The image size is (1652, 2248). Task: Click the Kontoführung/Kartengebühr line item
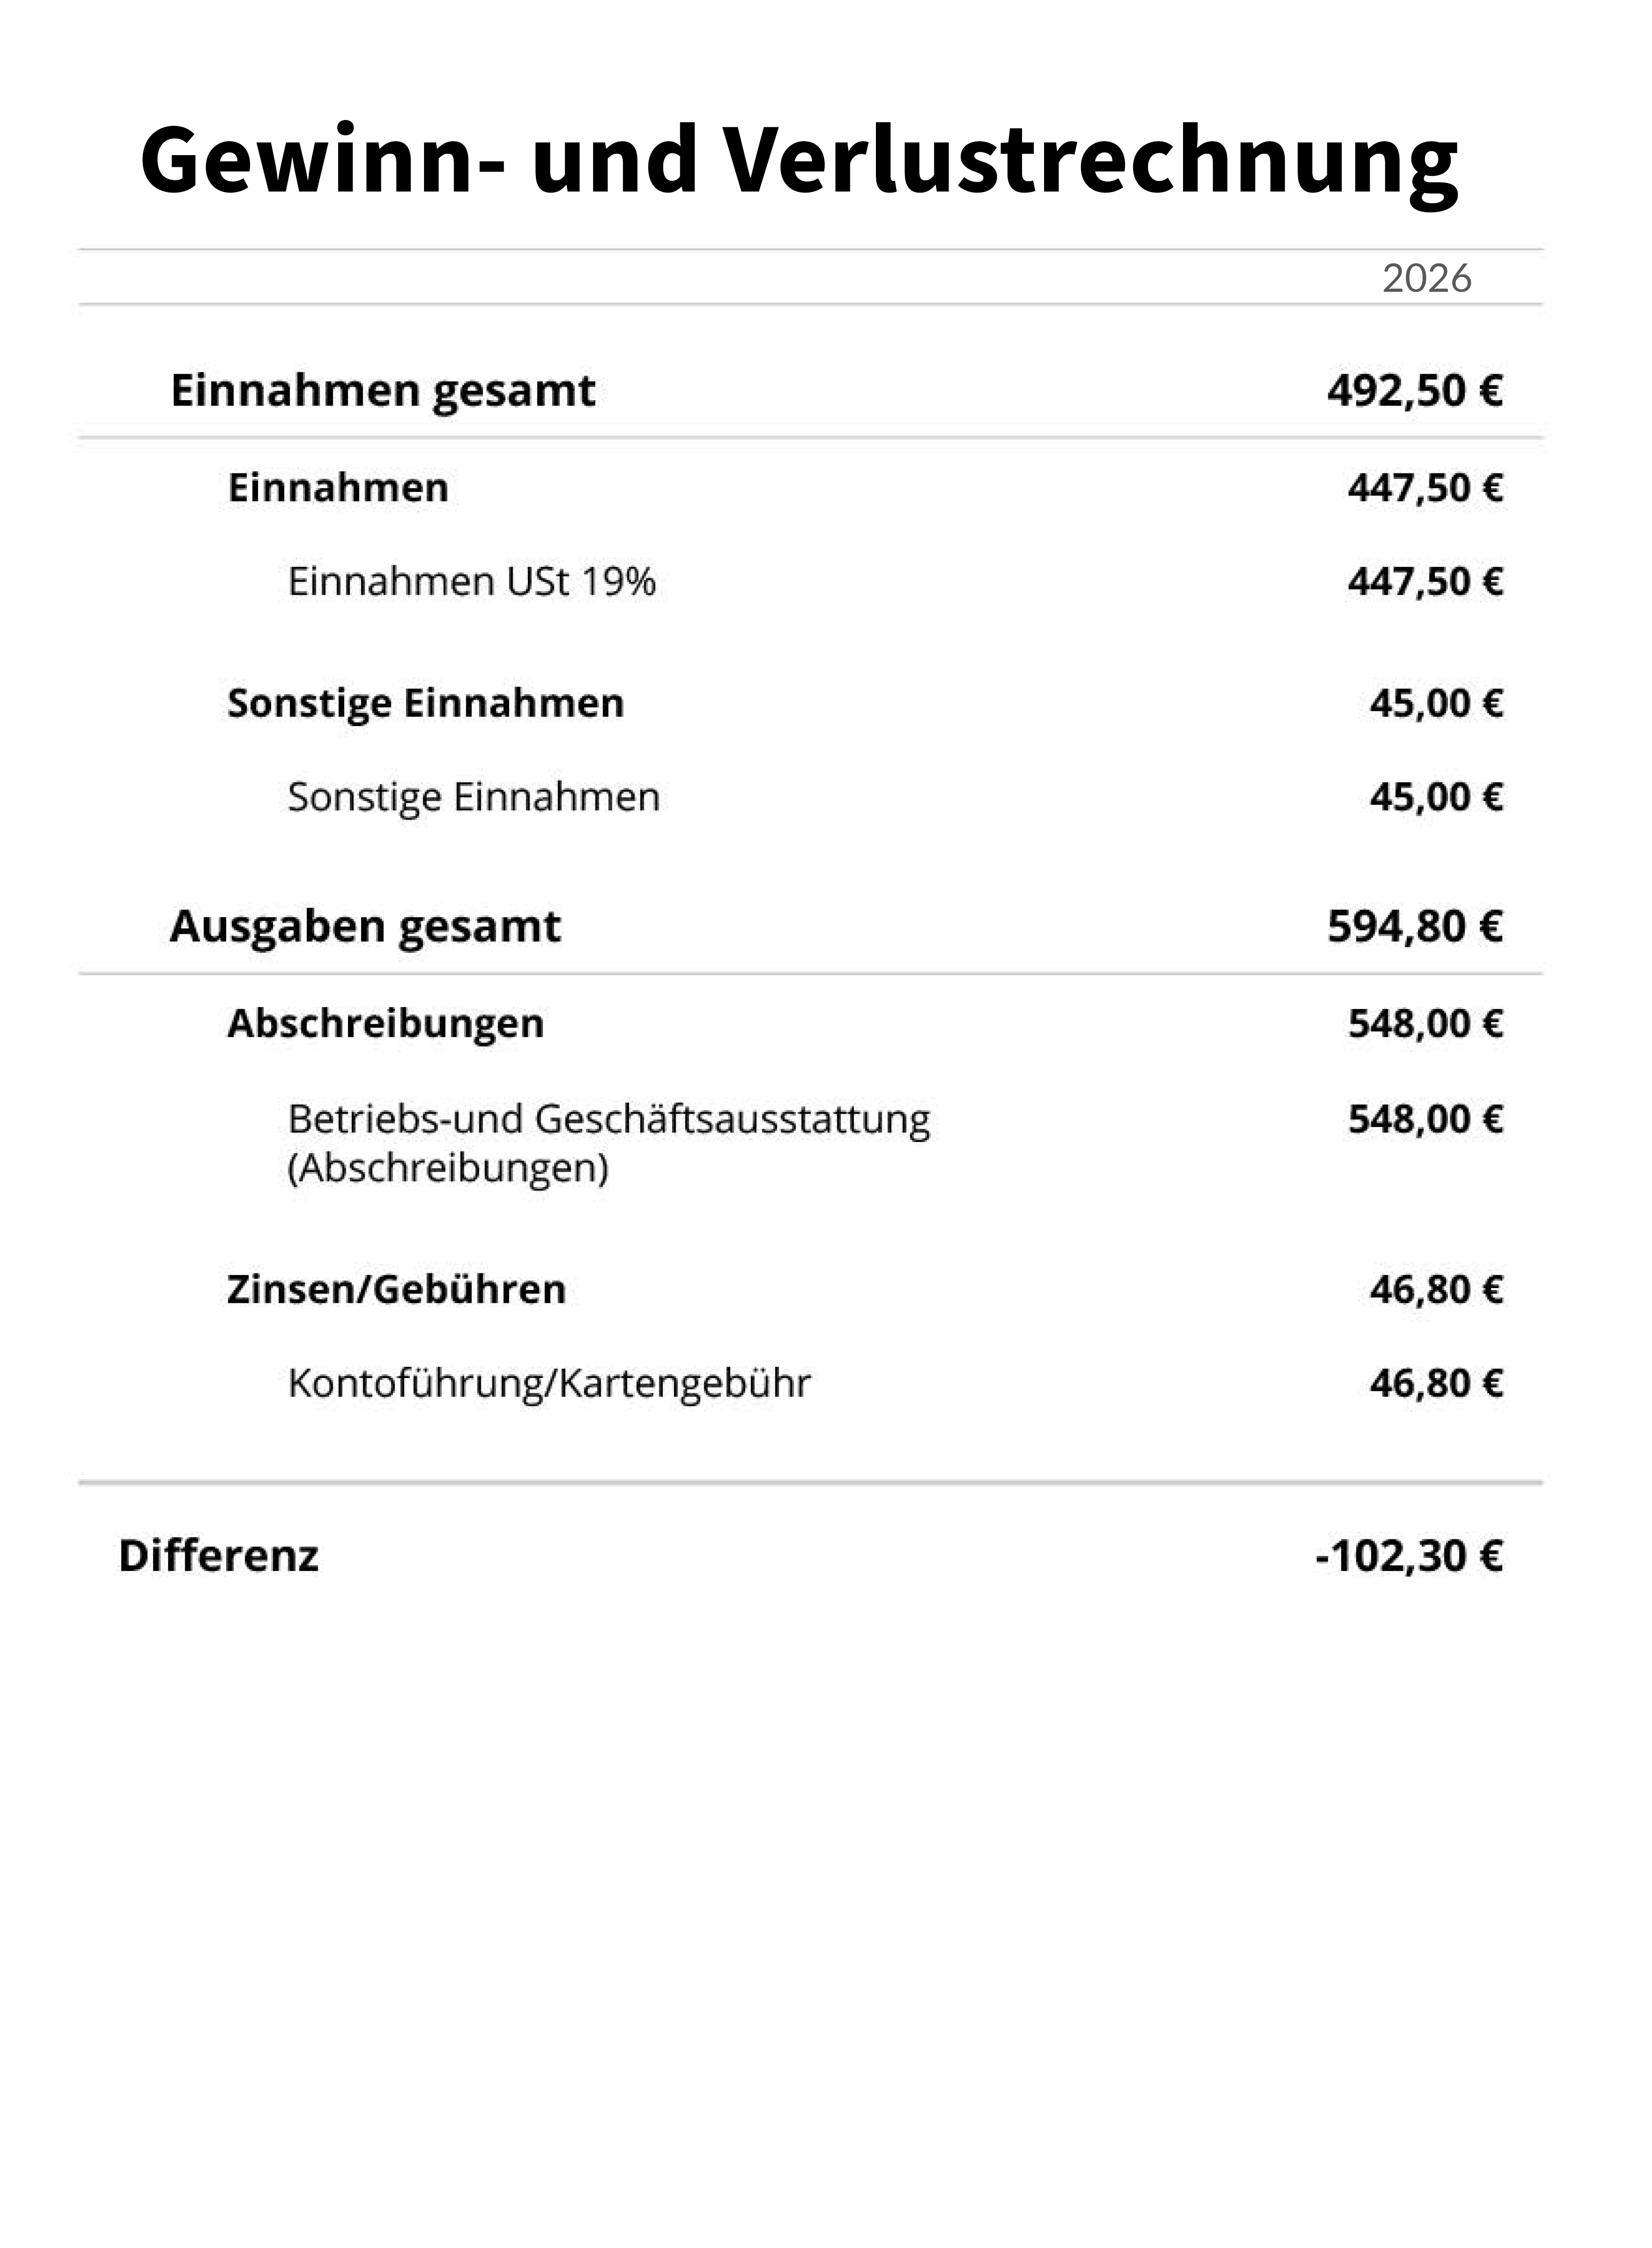pos(549,1383)
